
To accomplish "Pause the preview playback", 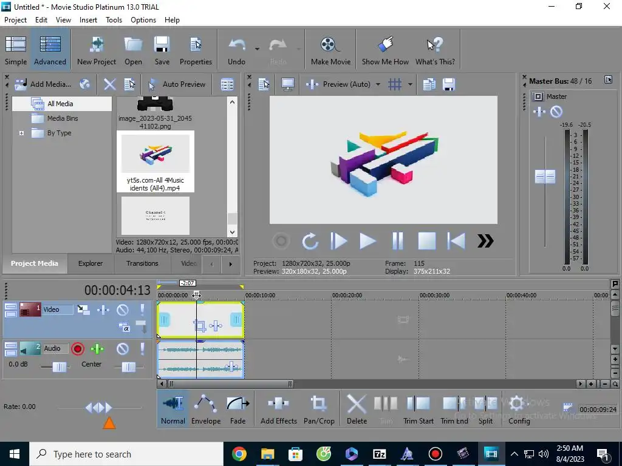I will pos(397,241).
